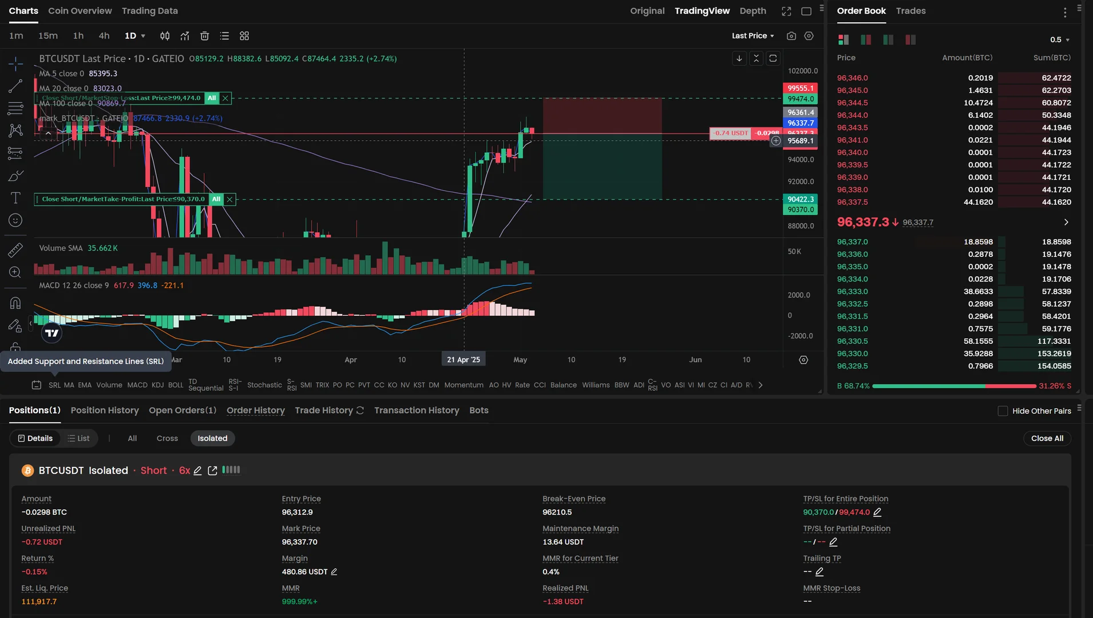Expand the arrow beside 96,337.3 price
This screenshot has height=618, width=1093.
(1066, 223)
